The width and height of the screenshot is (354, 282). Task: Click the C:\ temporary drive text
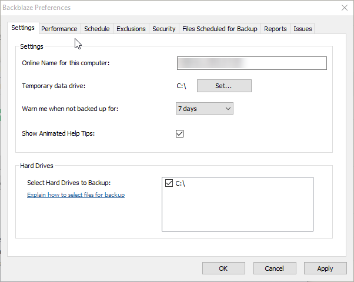pos(181,86)
